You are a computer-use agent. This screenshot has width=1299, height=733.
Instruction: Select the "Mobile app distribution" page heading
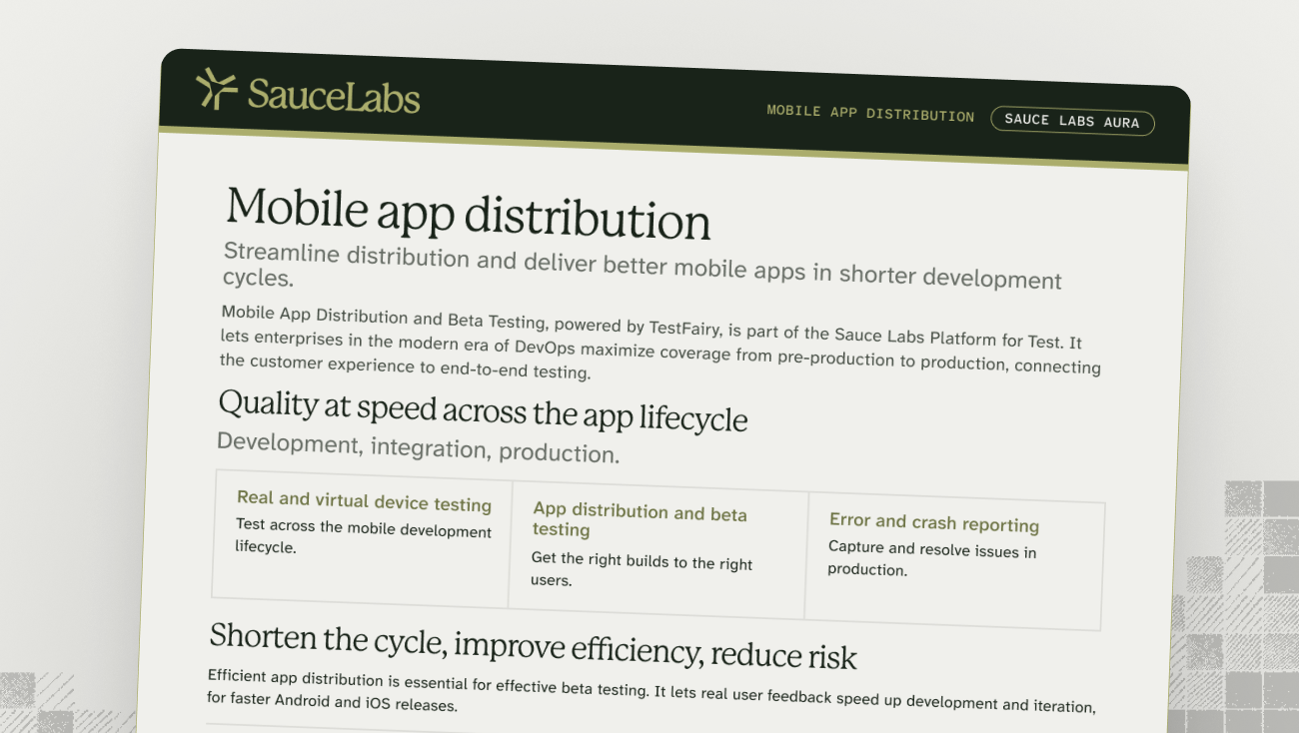tap(469, 212)
